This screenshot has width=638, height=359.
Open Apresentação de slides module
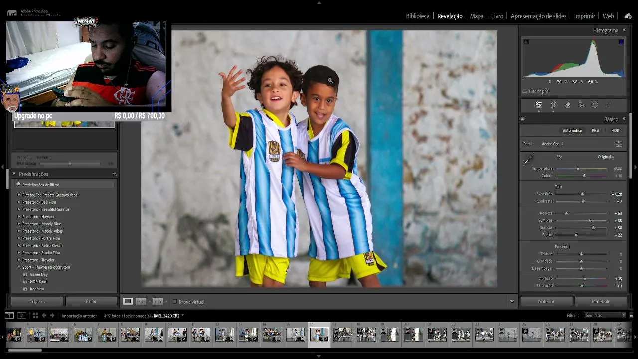click(539, 16)
